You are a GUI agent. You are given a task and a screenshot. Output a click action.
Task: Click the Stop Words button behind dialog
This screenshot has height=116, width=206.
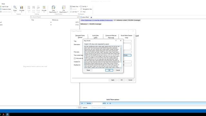click(127, 55)
